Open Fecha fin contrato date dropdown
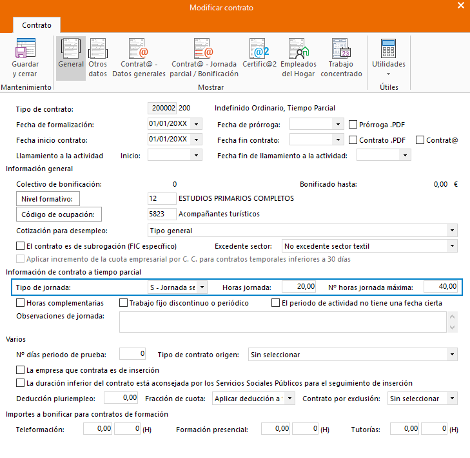The width and height of the screenshot is (470, 458). click(338, 140)
